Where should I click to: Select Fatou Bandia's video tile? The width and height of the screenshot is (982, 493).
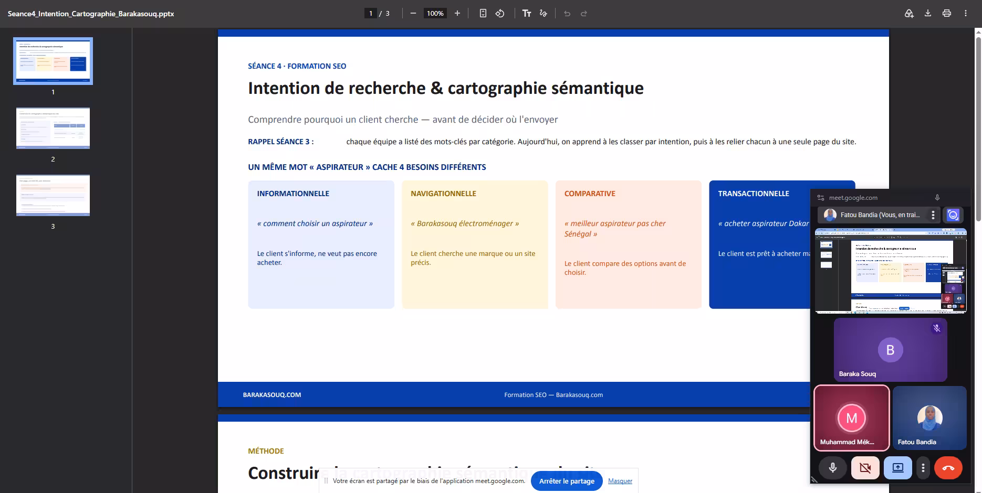tap(929, 418)
